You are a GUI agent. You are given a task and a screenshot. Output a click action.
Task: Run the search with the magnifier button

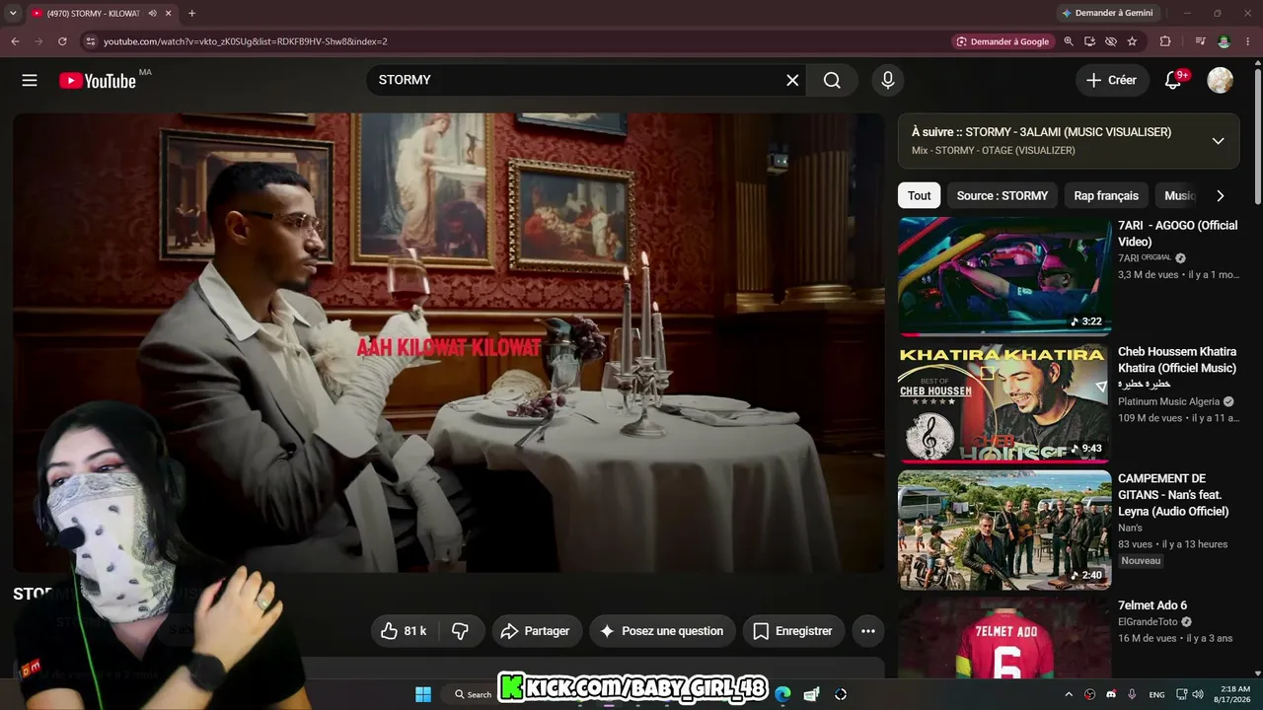pyautogui.click(x=832, y=80)
